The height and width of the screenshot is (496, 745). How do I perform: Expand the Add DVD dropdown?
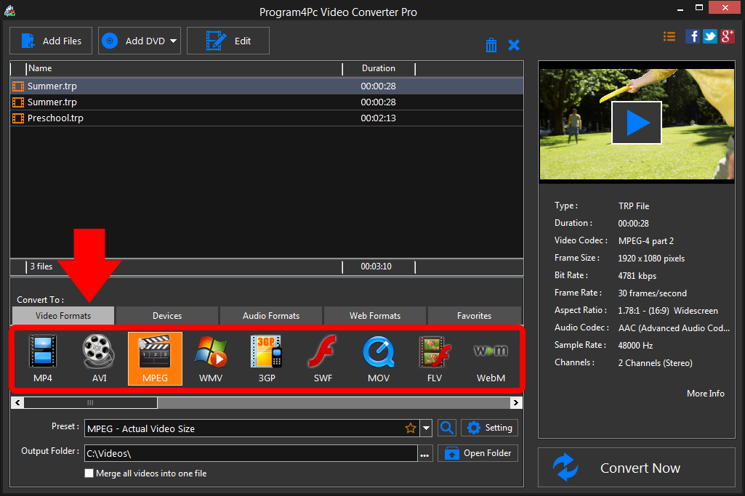pos(172,40)
